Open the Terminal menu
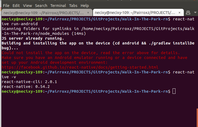The image size is (198, 127). pos(58,6)
